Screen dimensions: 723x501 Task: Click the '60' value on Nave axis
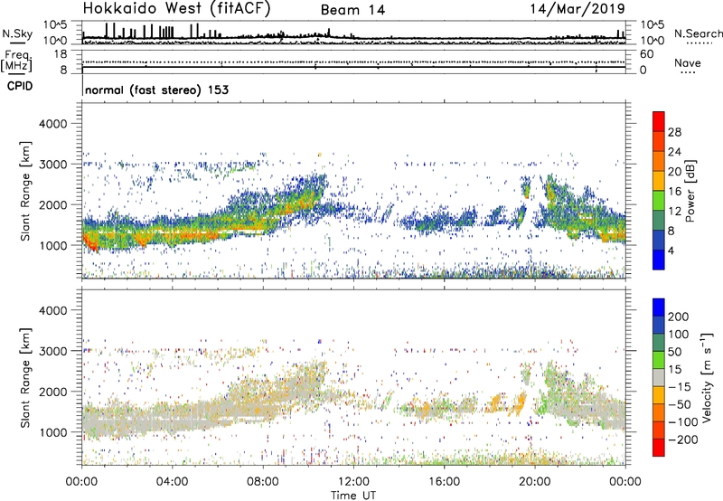click(646, 54)
